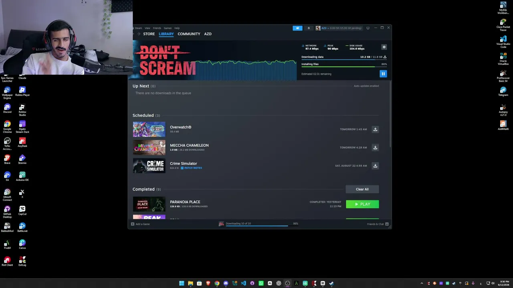Open CapCut desktop shortcut
This screenshot has width=513, height=288.
(22, 210)
